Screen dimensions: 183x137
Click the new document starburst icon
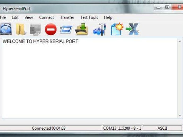[x=117, y=29]
